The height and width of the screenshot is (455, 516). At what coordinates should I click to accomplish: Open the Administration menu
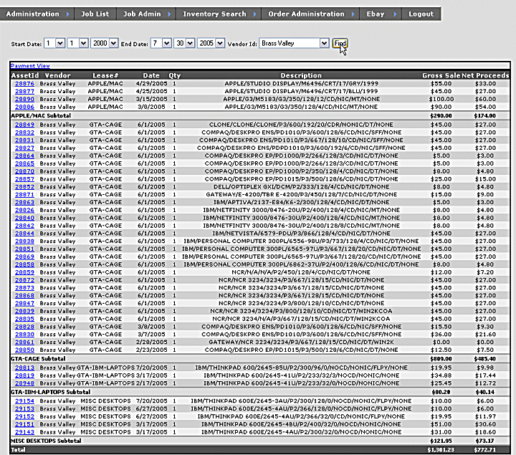[37, 14]
